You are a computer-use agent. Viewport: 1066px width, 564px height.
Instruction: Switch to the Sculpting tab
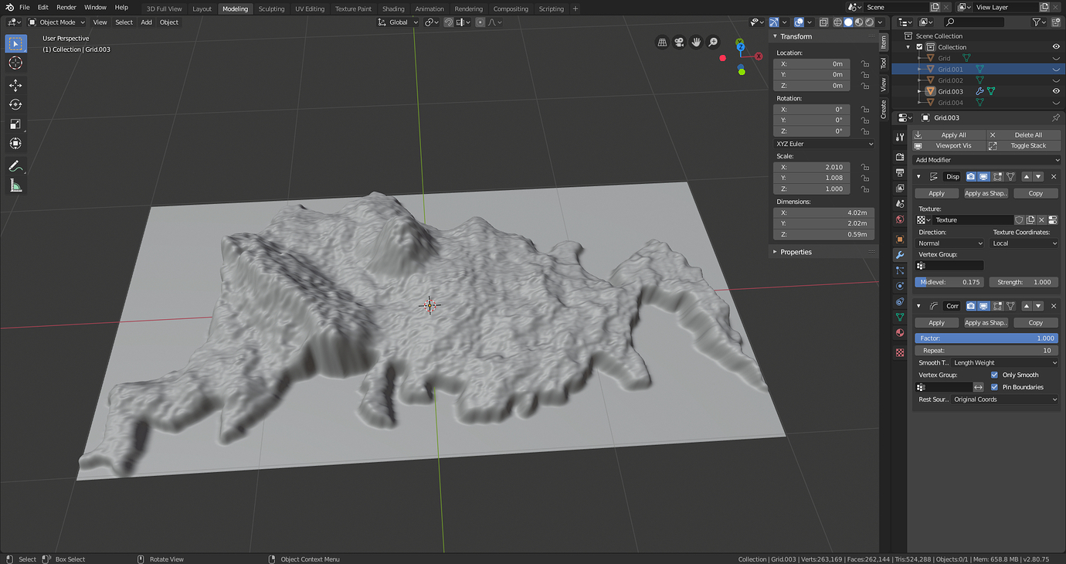click(271, 8)
